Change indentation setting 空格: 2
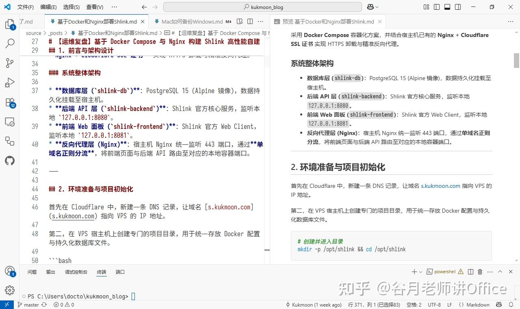 [414, 305]
